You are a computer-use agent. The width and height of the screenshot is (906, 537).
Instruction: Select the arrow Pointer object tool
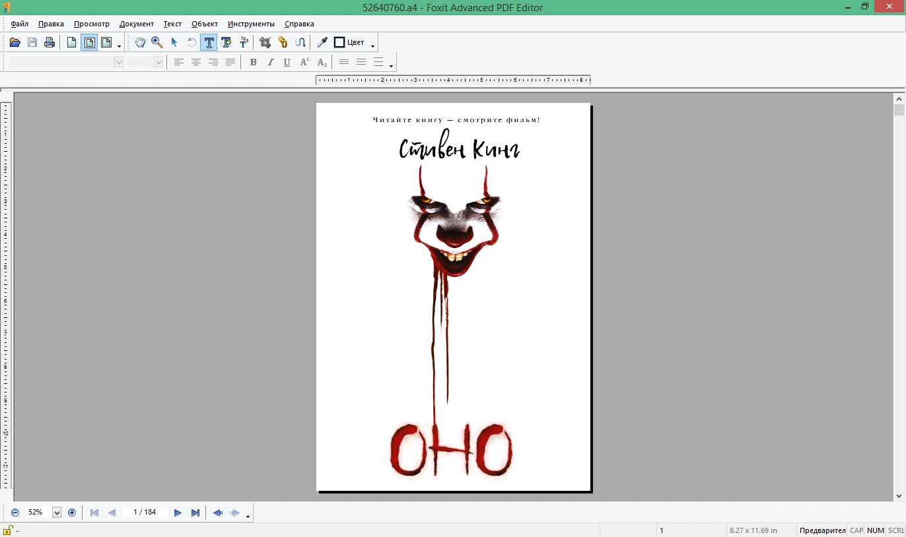pos(174,43)
